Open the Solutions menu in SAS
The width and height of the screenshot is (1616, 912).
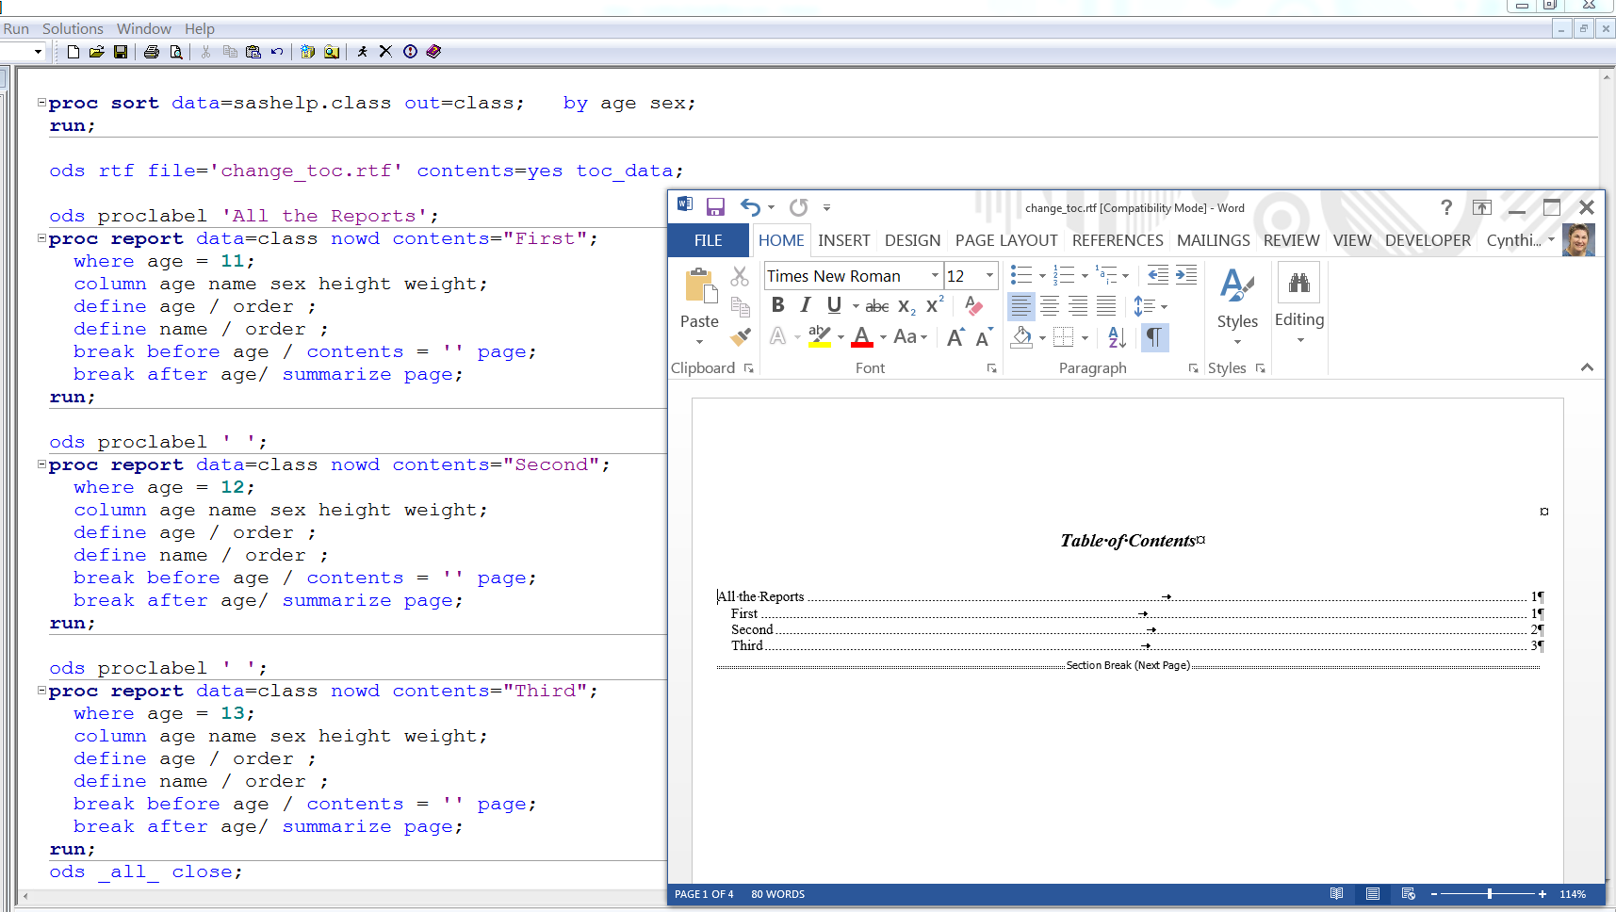[73, 29]
